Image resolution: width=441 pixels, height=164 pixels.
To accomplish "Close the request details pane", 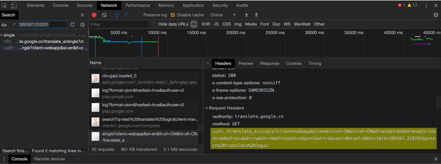I will [x=208, y=64].
